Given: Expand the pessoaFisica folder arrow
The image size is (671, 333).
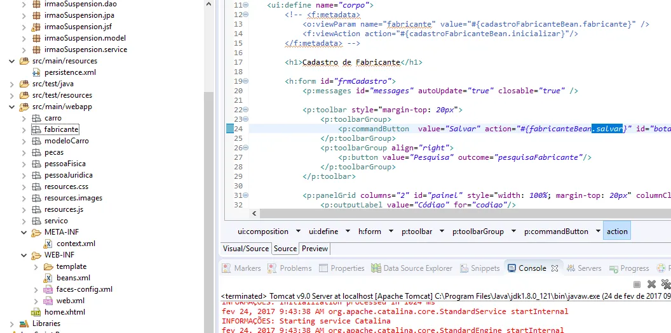Looking at the screenshot, I should pos(24,164).
